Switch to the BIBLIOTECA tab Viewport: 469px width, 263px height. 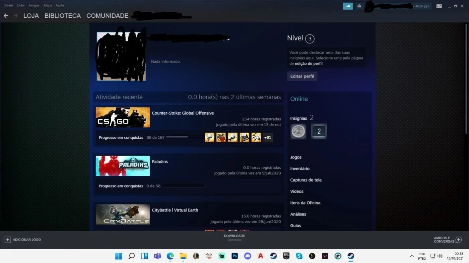63,16
